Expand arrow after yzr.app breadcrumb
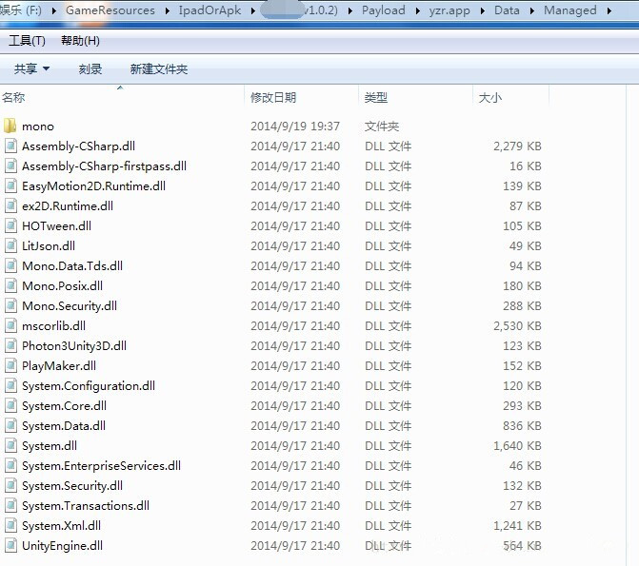The width and height of the screenshot is (639, 566). (x=483, y=11)
